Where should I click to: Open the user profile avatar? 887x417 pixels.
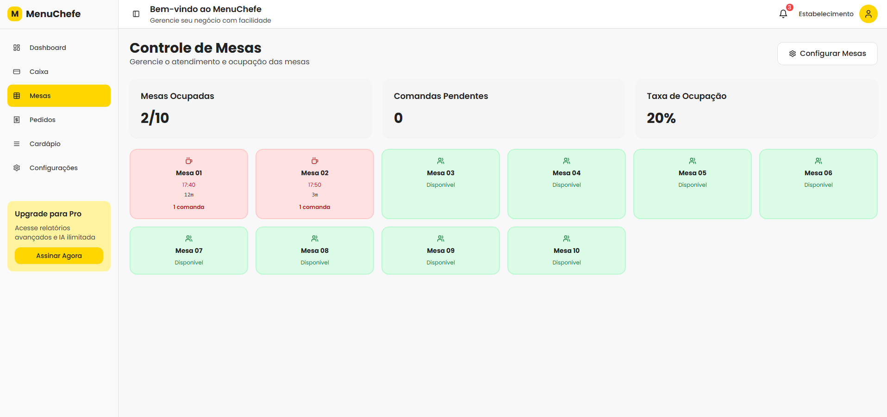click(x=868, y=14)
